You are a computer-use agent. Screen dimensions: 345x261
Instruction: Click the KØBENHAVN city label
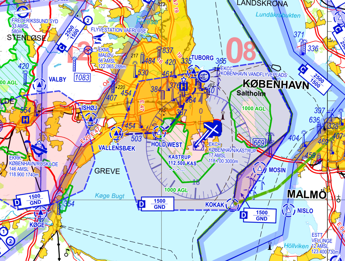pyautogui.click(x=276, y=85)
